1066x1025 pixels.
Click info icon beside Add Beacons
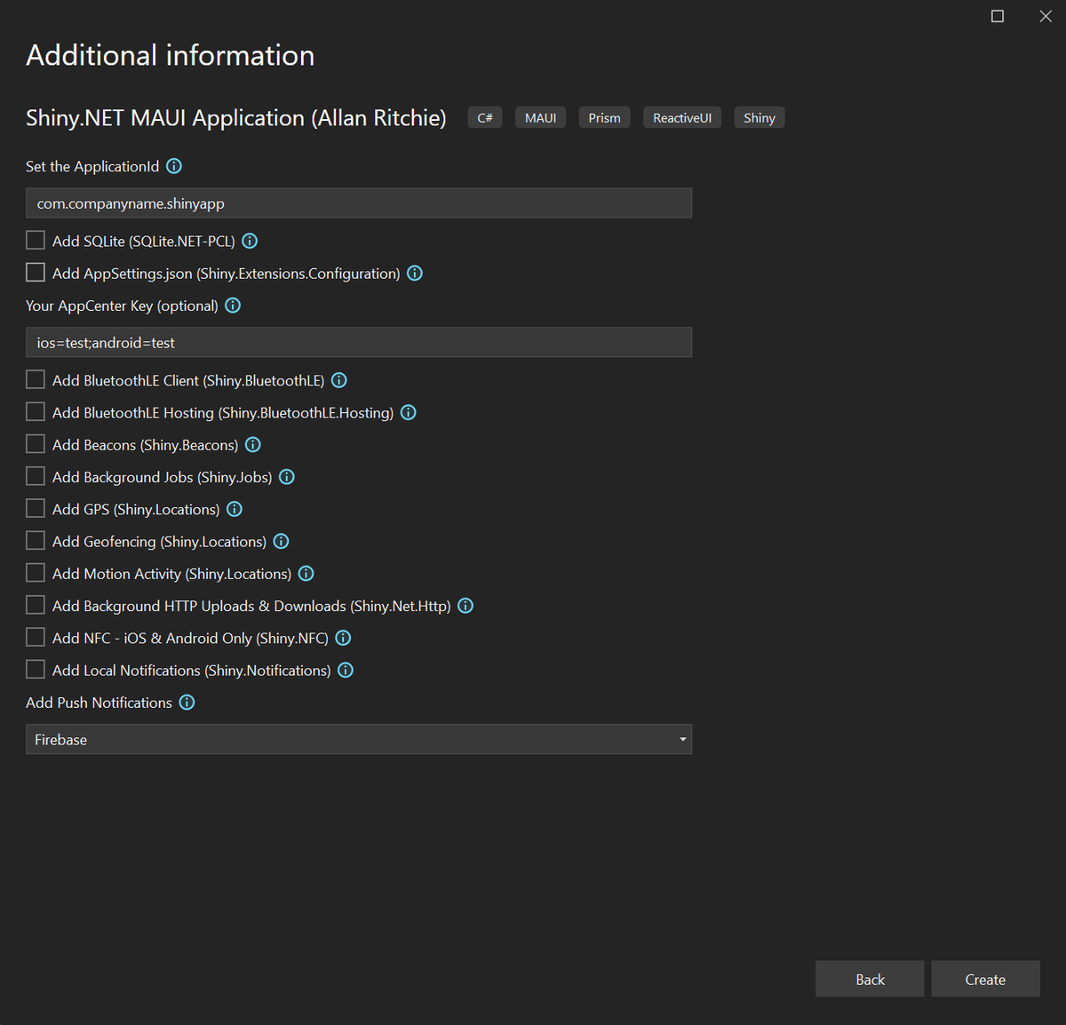tap(253, 444)
